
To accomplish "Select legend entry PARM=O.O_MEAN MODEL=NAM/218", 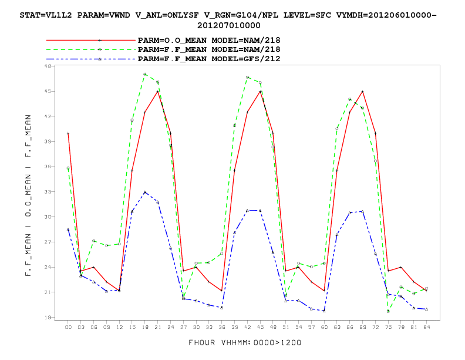I will 209,40.
